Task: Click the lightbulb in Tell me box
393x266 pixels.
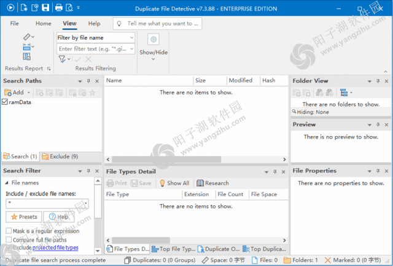Action: coord(119,23)
